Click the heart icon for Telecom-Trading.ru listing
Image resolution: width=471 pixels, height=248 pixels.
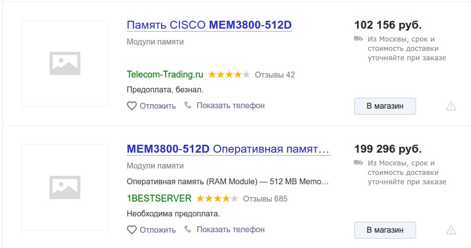pyautogui.click(x=131, y=106)
